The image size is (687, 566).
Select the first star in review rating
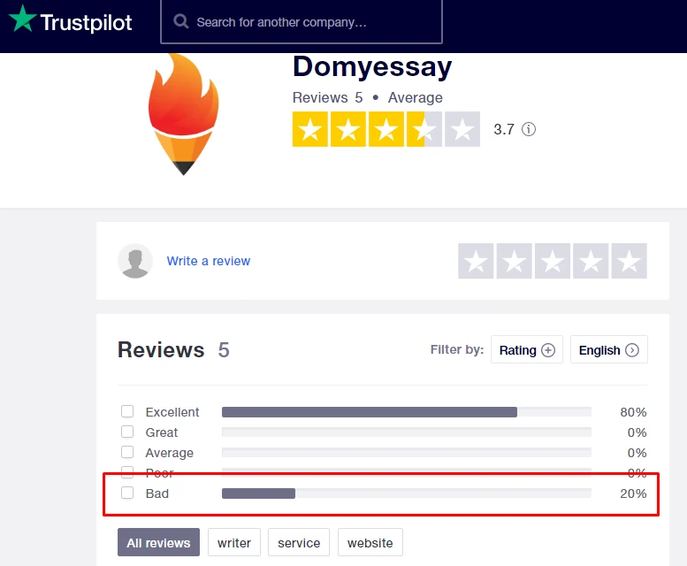476,261
